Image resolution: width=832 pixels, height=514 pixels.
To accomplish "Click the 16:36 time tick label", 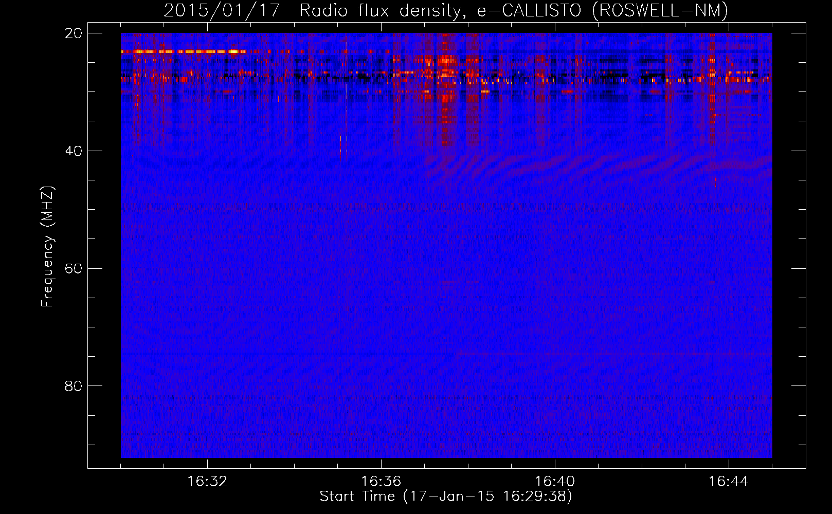I will tap(381, 482).
